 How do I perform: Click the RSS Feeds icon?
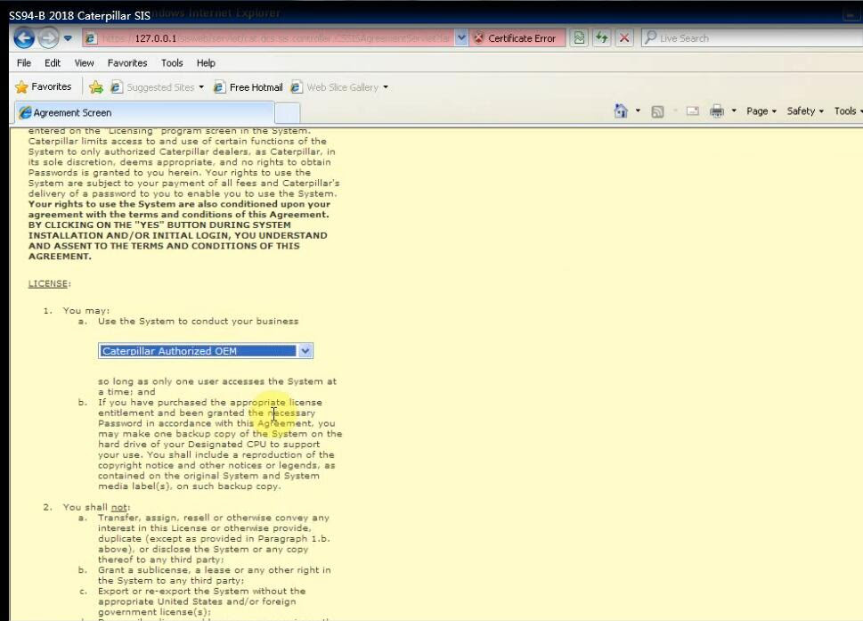[x=657, y=111]
